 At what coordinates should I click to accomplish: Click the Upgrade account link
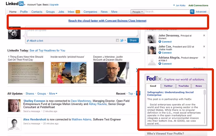54,5
